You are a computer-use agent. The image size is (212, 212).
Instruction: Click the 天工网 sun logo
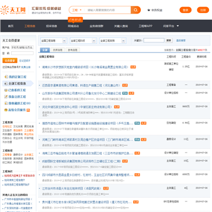point(5,10)
